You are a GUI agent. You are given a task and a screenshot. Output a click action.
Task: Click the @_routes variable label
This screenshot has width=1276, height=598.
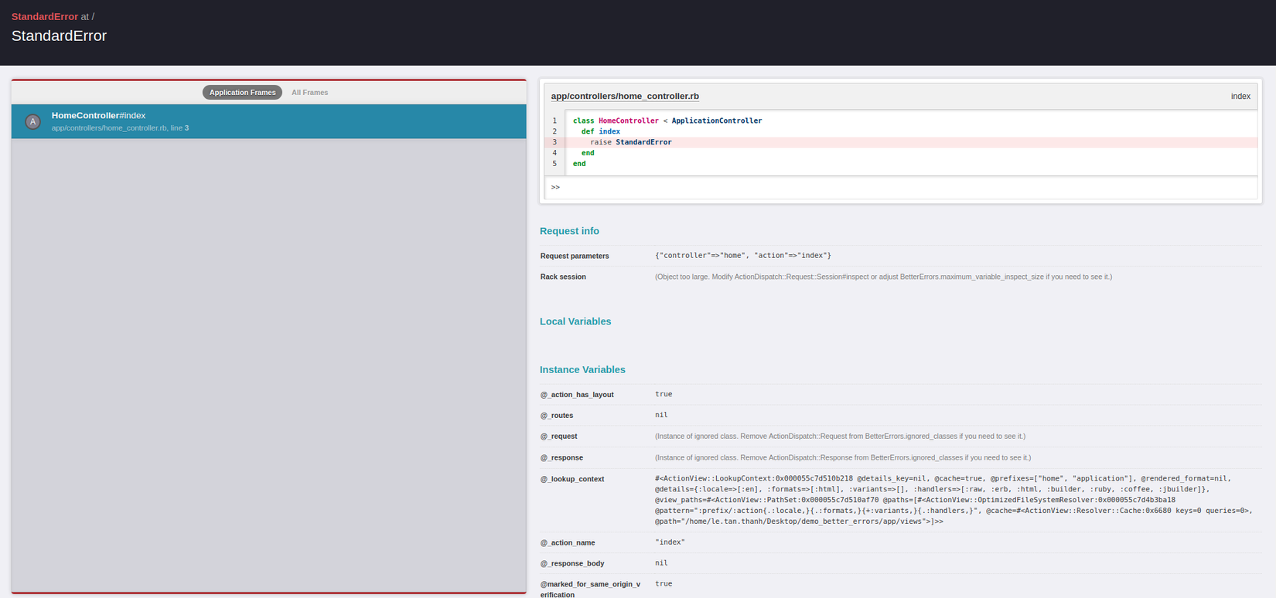point(556,416)
